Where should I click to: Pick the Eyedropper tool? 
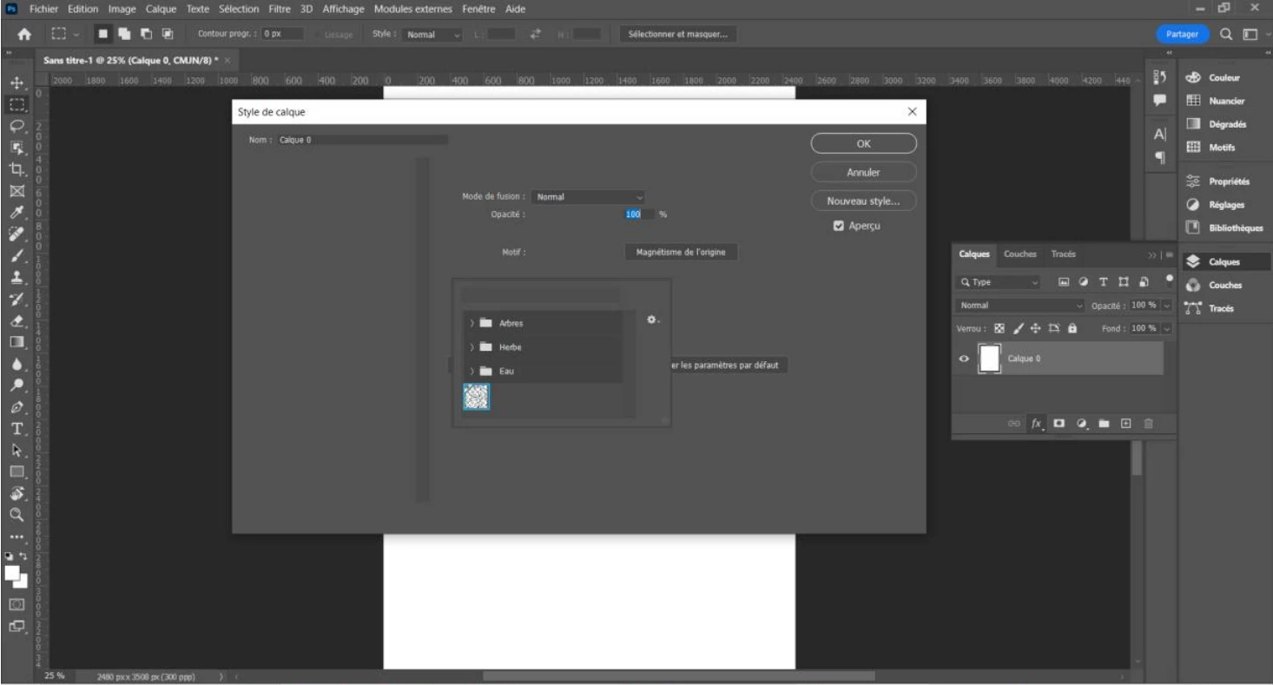(x=16, y=212)
